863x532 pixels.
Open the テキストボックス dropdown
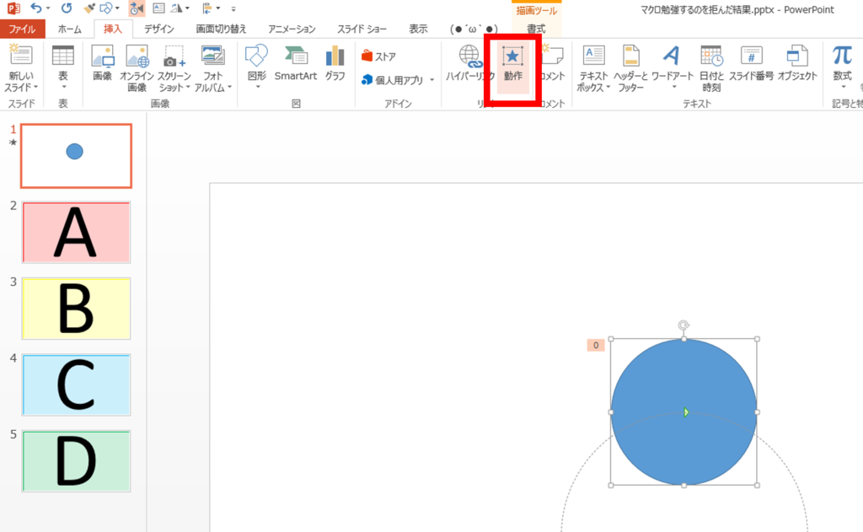[x=594, y=68]
